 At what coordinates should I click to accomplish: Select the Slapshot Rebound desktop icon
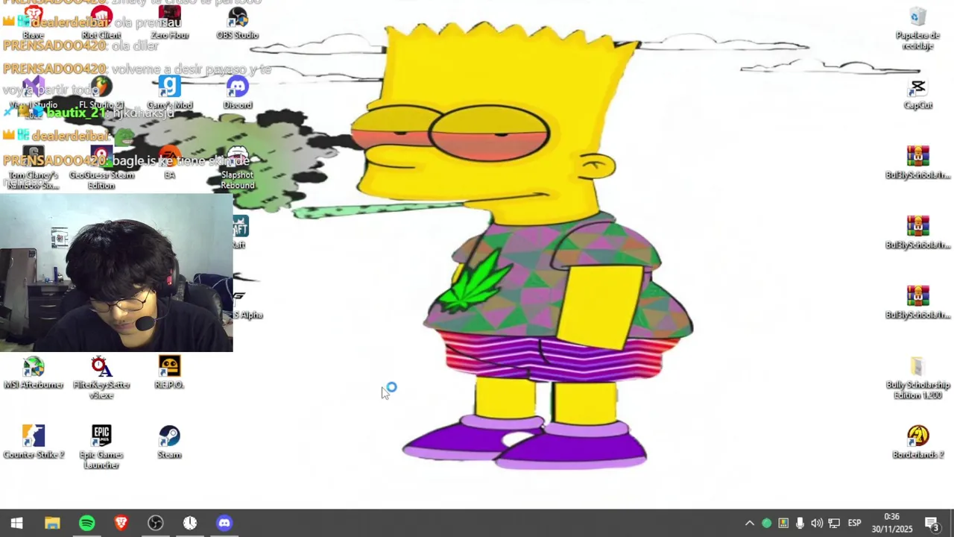point(237,166)
